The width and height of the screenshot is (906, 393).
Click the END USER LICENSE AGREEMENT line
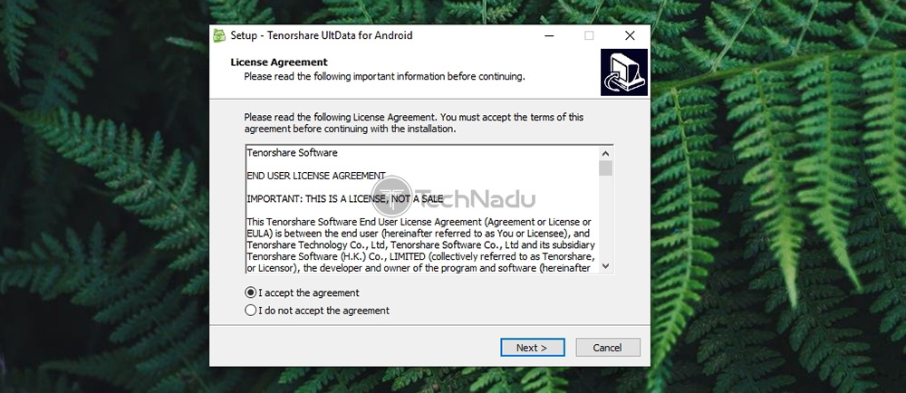(x=316, y=176)
